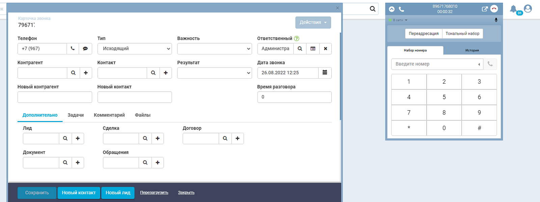Click the Переадресация button
Viewport: 540px width, 202px height.
tap(424, 34)
